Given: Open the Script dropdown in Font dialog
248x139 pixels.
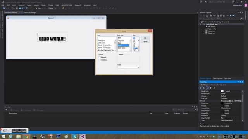Looking at the screenshot, I should pyautogui.click(x=139, y=68).
